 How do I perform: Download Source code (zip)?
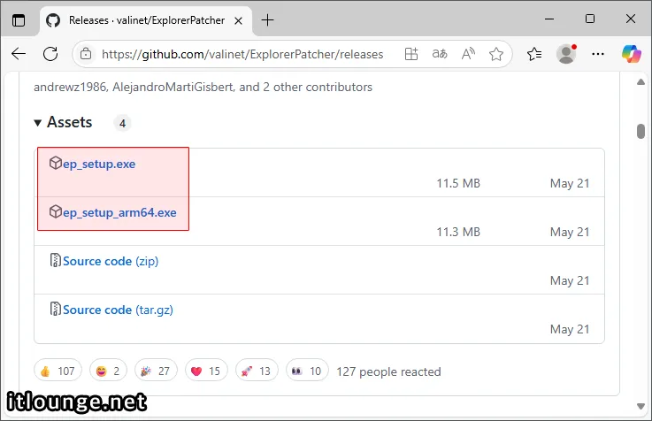pyautogui.click(x=111, y=261)
